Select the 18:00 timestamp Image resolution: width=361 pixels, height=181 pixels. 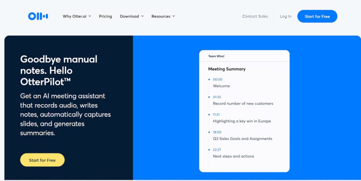(217, 132)
